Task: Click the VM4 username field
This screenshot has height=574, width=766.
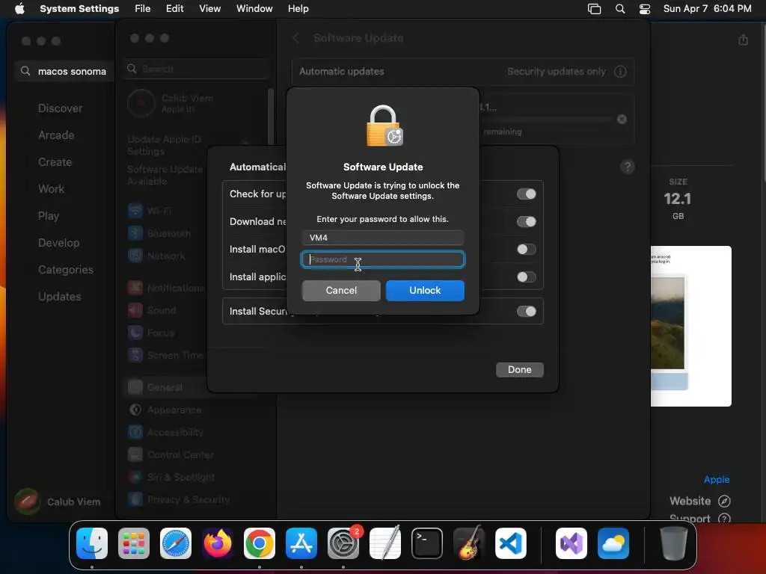Action: click(x=383, y=238)
